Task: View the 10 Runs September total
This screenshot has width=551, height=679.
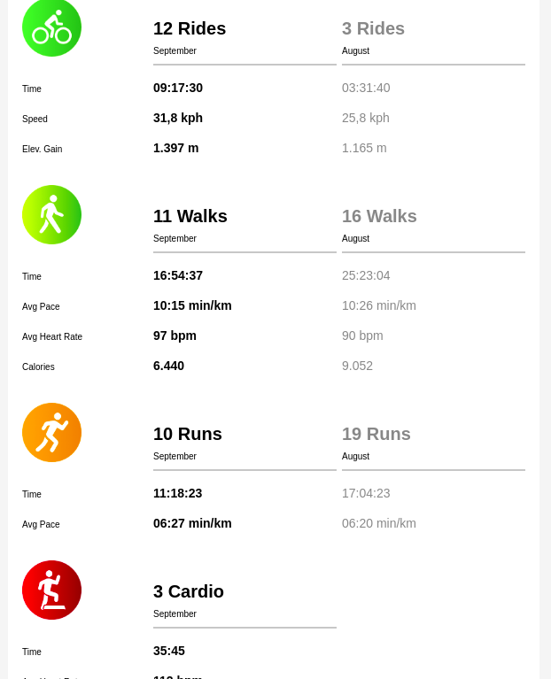Action: (188, 434)
